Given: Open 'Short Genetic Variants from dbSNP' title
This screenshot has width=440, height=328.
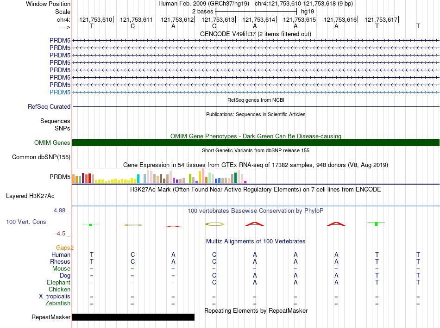Looking at the screenshot, I should (256, 150).
